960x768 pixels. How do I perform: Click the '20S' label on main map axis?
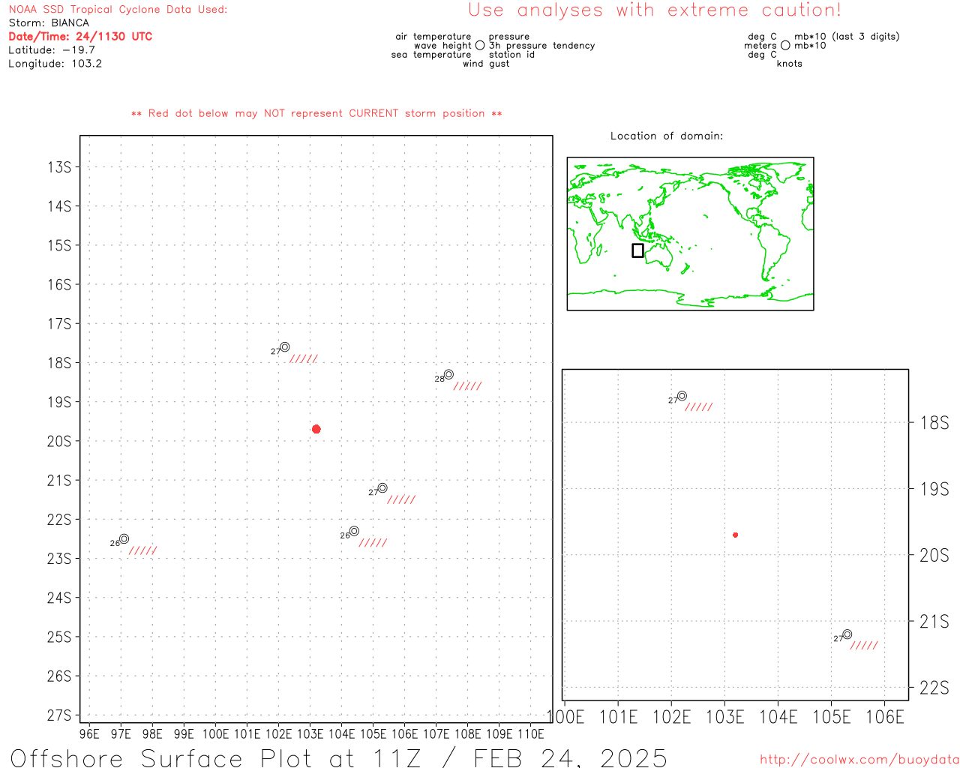point(59,441)
